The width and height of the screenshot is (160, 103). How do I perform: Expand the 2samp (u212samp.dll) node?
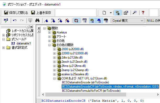coord(54,70)
